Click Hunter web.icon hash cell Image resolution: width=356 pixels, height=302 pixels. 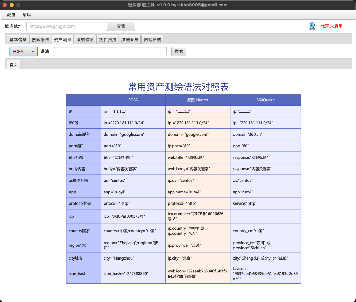click(197, 274)
